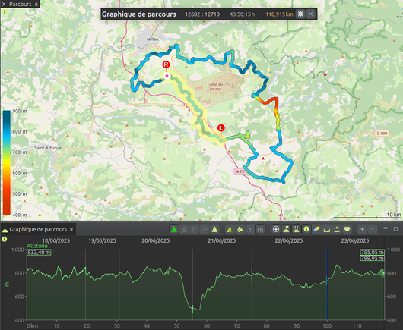
Task: Click the Camp du Larzac area label
Action: pos(215,86)
